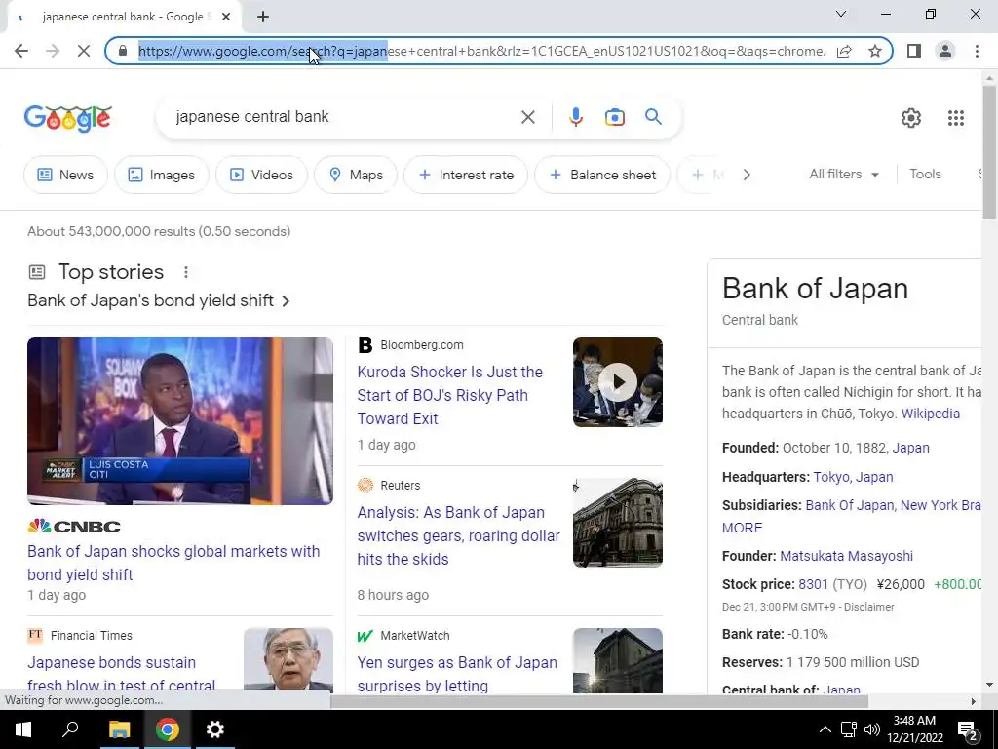Start voice search with the microphone
Screen dimensions: 998x749
(575, 117)
